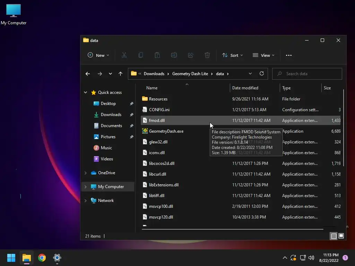
Task: Select Network in the navigation pane
Action: (106, 201)
